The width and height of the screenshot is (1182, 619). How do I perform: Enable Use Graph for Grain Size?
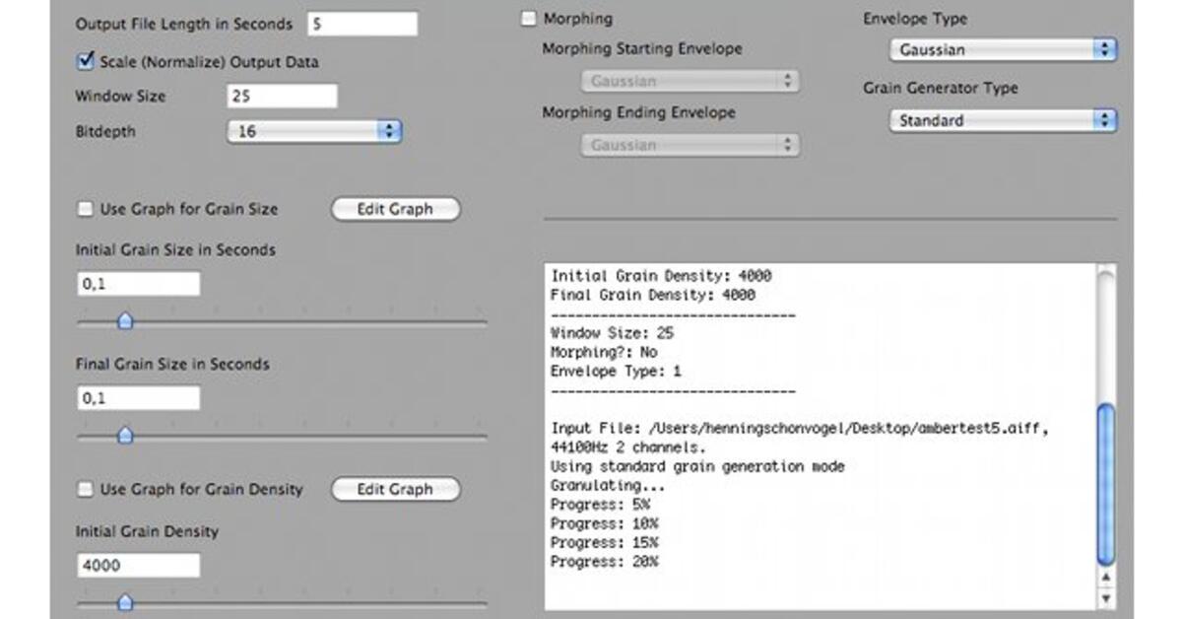click(x=86, y=209)
